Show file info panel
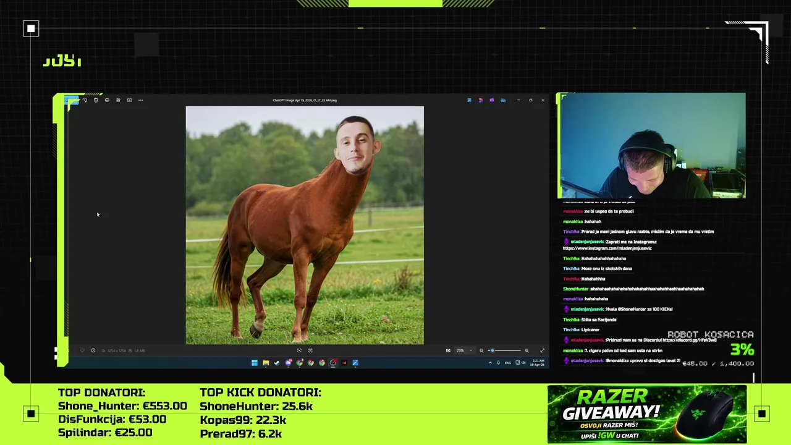This screenshot has width=791, height=445. pos(93,350)
